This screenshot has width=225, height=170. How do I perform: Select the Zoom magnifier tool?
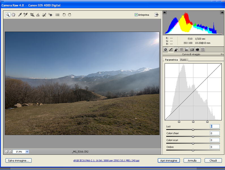8,15
